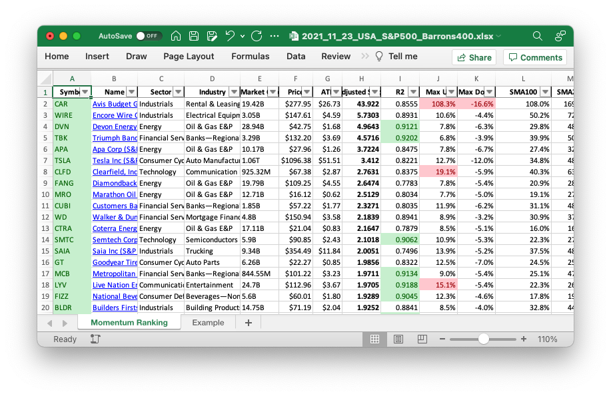This screenshot has width=611, height=396.
Task: Click the add new sheet plus button
Action: [249, 323]
